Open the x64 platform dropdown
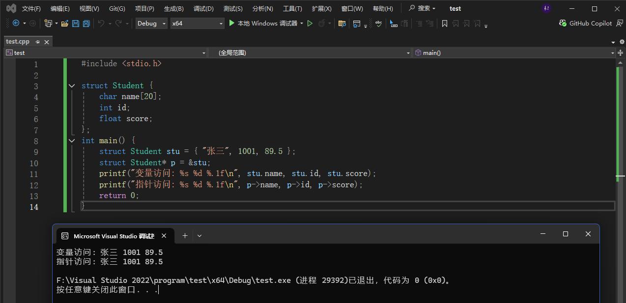626x303 pixels. click(x=197, y=23)
